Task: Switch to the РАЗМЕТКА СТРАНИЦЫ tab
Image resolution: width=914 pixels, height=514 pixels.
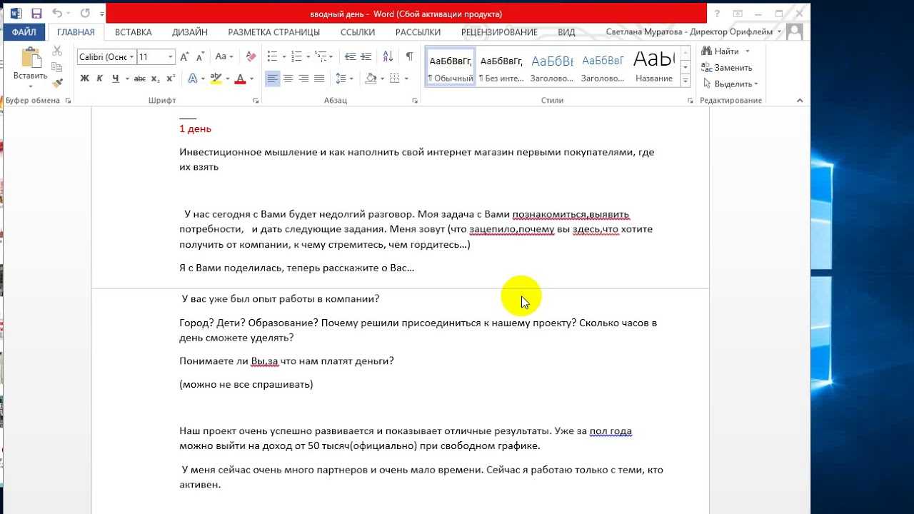Action: click(274, 32)
